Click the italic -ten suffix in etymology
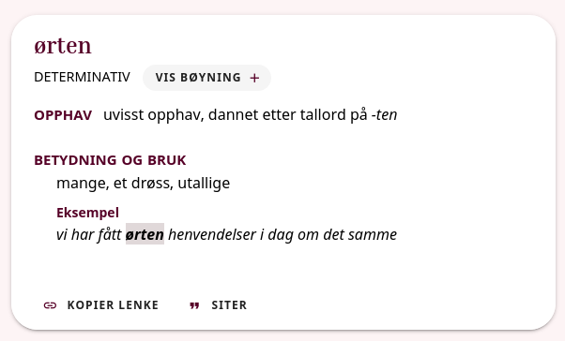This screenshot has height=341, width=565. coord(384,115)
